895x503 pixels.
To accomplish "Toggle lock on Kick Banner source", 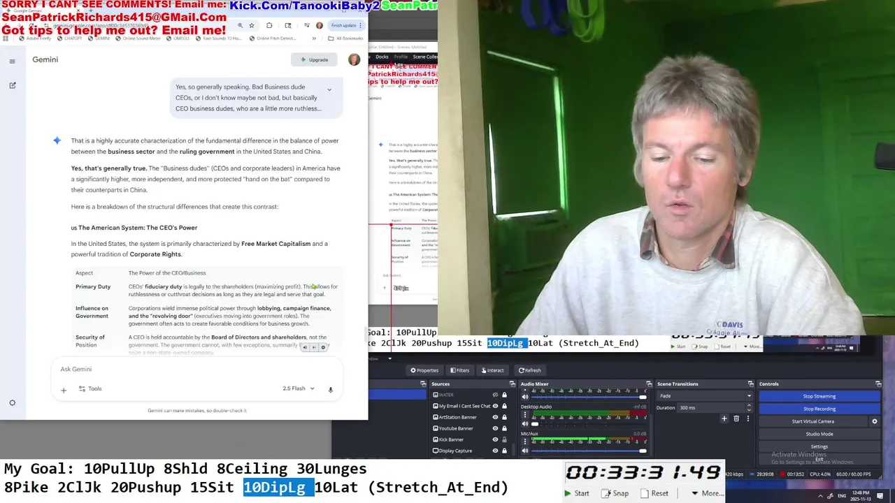I will [504, 439].
